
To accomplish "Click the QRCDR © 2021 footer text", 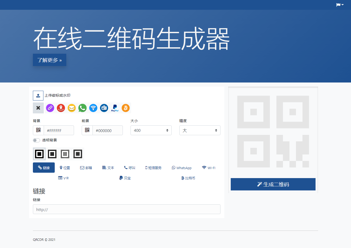I will pos(44,240).
